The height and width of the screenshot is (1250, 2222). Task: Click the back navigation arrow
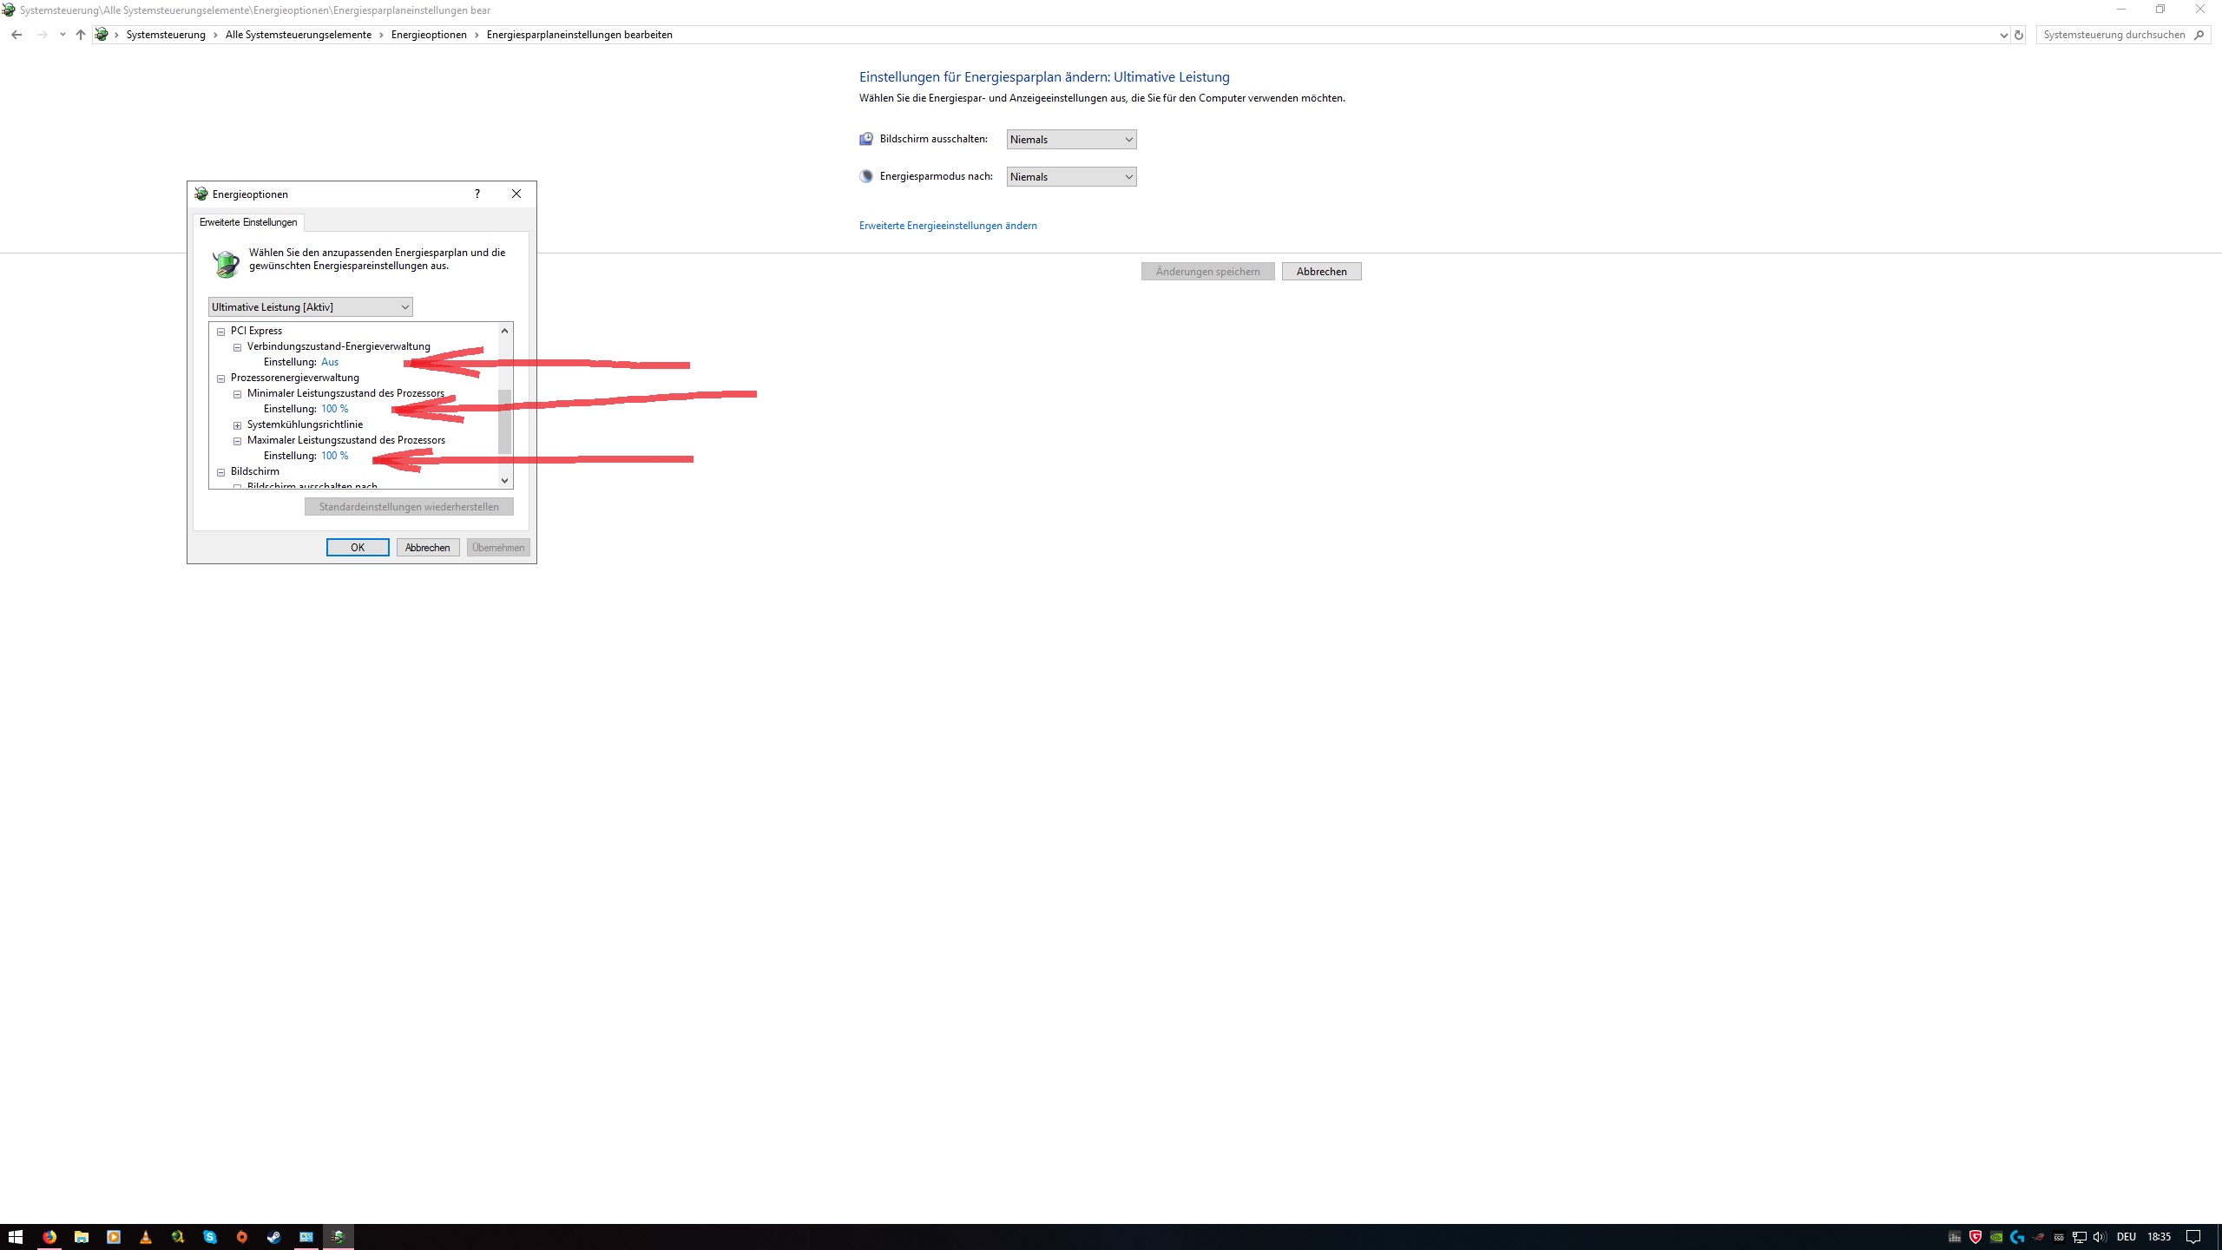(16, 35)
